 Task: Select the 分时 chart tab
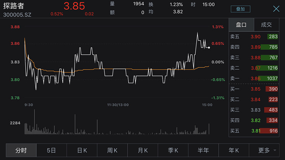coord(21,150)
